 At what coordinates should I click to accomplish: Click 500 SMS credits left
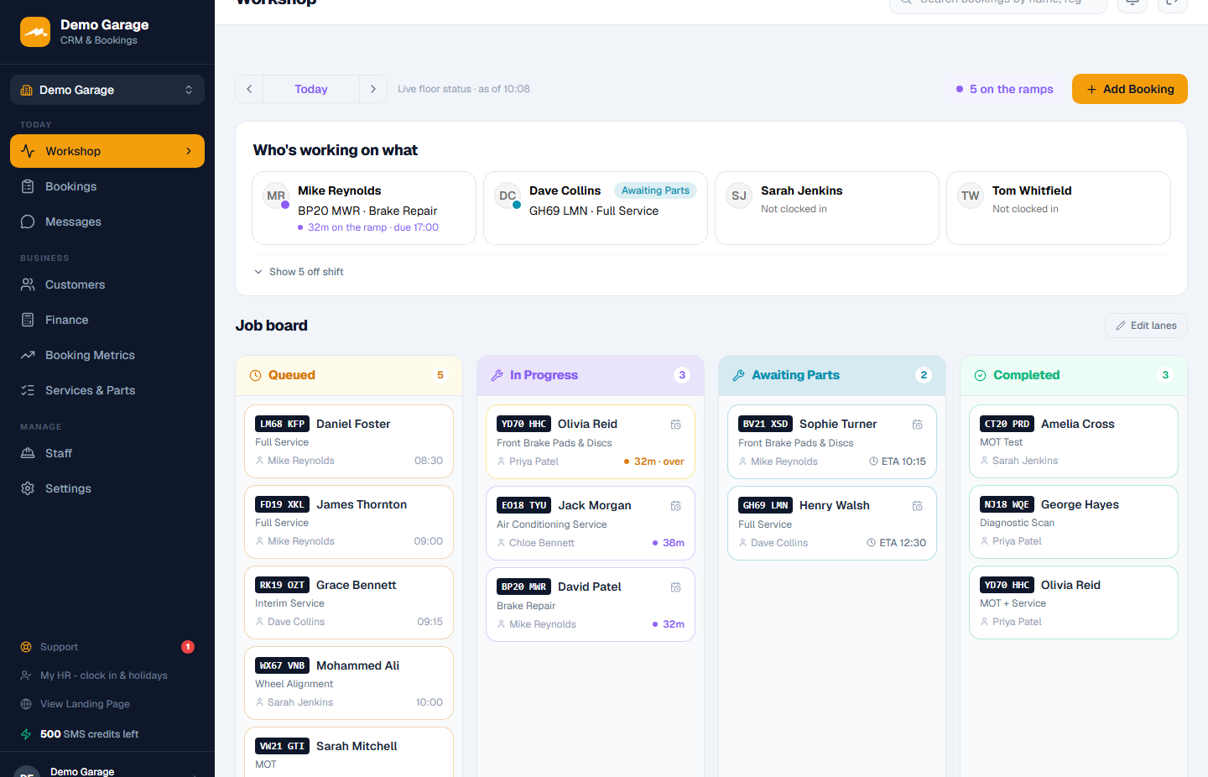click(89, 734)
